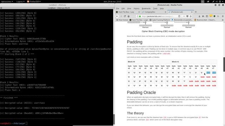Open the Firefox library
Image resolution: width=225 pixels, height=126 pixels.
pyautogui.click(x=203, y=16)
